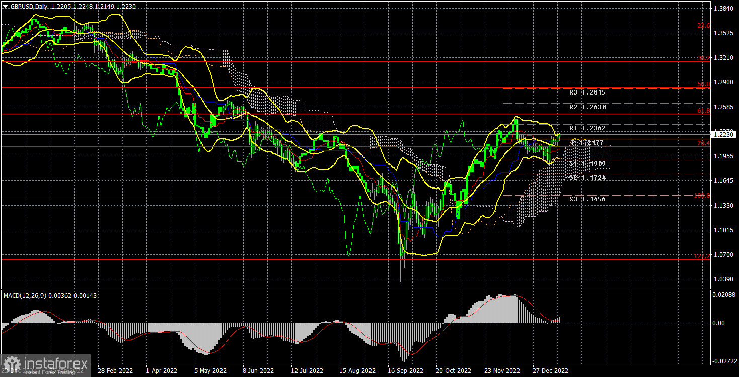
Task: Click the GBPUSD,Daily chart title text
Action: click(x=29, y=7)
